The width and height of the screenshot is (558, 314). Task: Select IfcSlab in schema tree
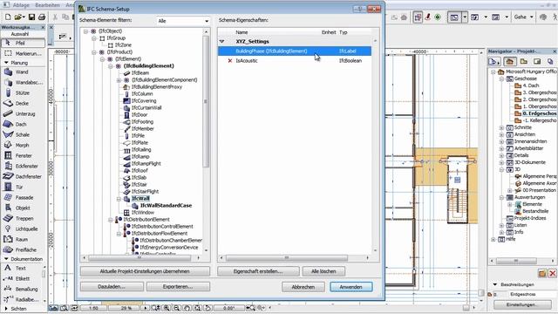click(x=139, y=178)
